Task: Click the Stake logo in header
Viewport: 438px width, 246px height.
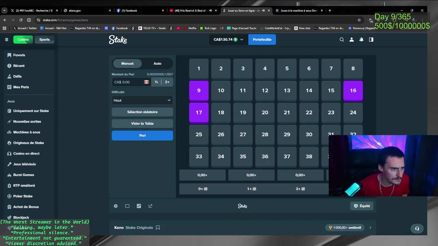Action: (118, 40)
